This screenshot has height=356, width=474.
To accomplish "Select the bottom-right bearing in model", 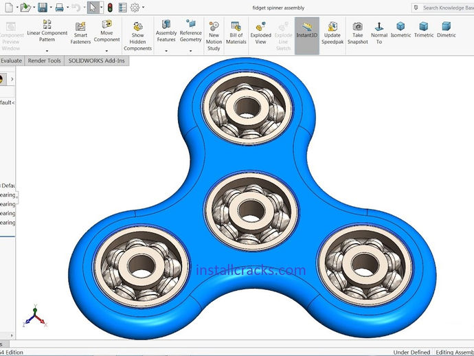I will tap(365, 264).
